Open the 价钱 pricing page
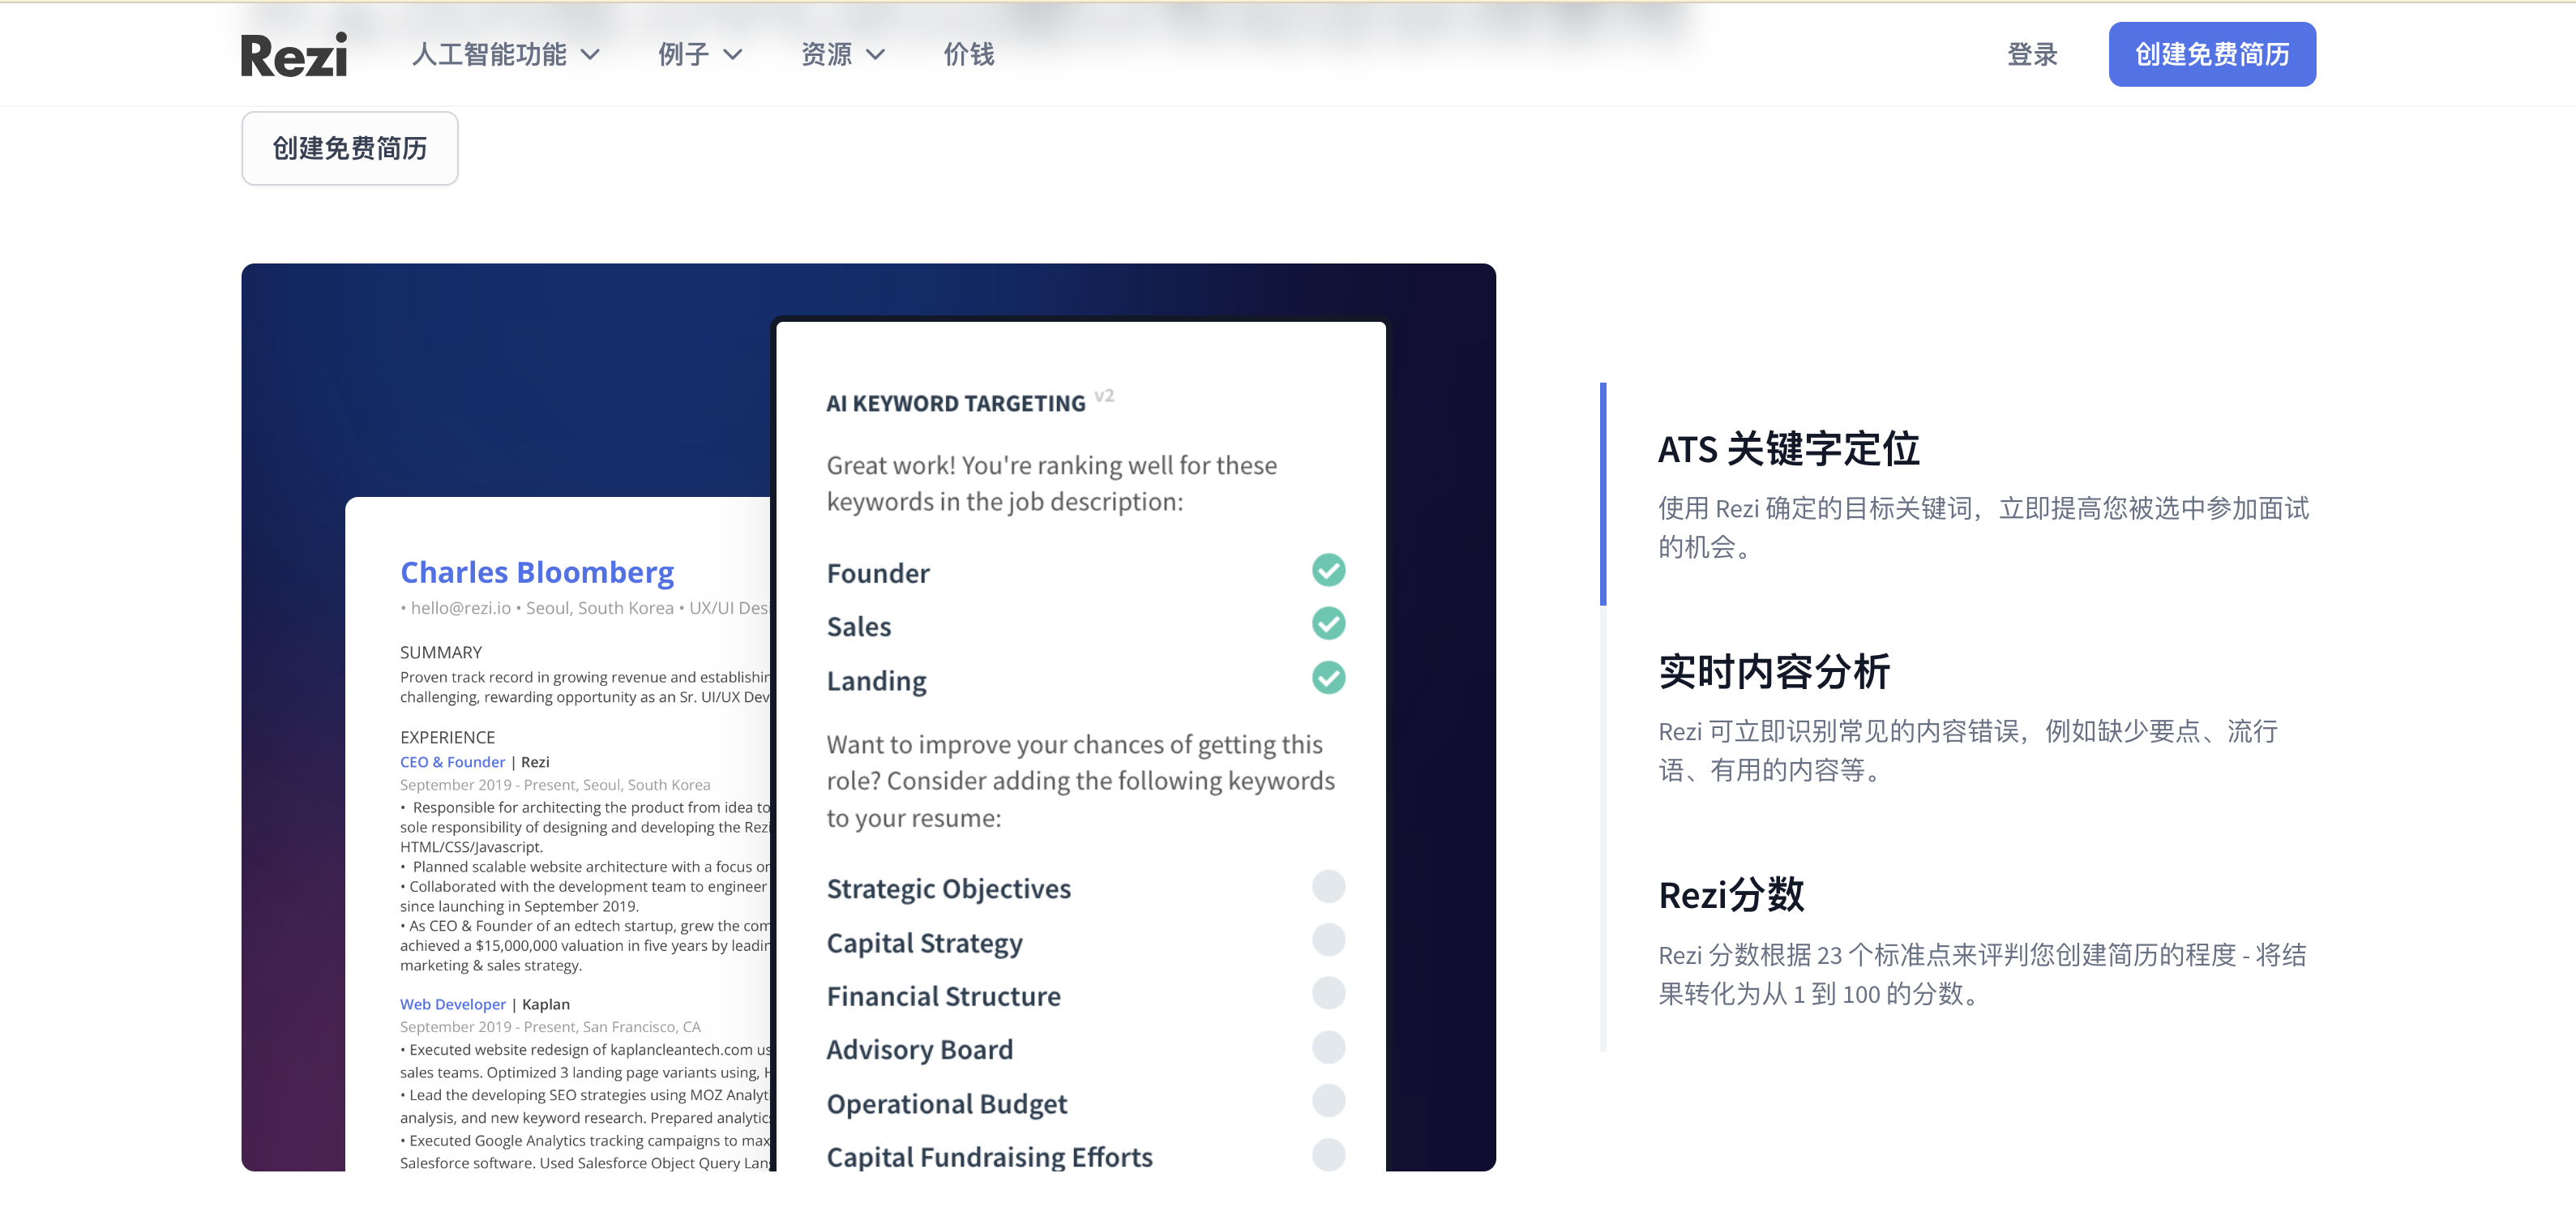The width and height of the screenshot is (2576, 1229). 968,54
